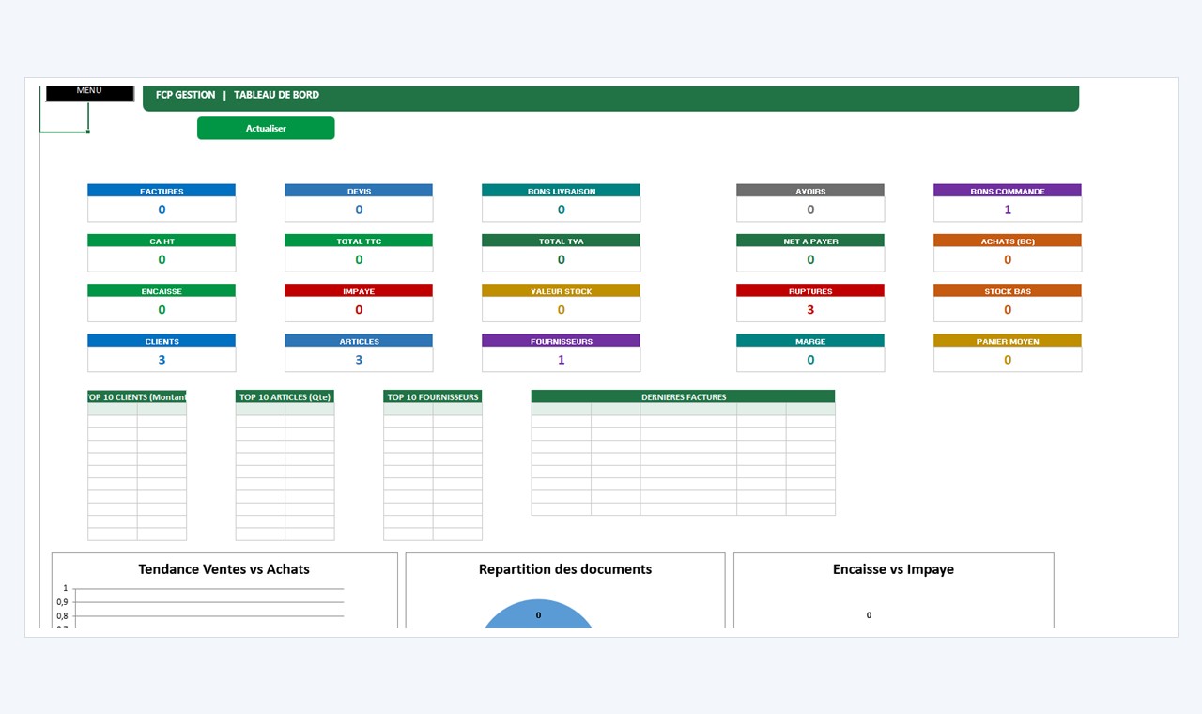Open the black MENU button

click(89, 92)
